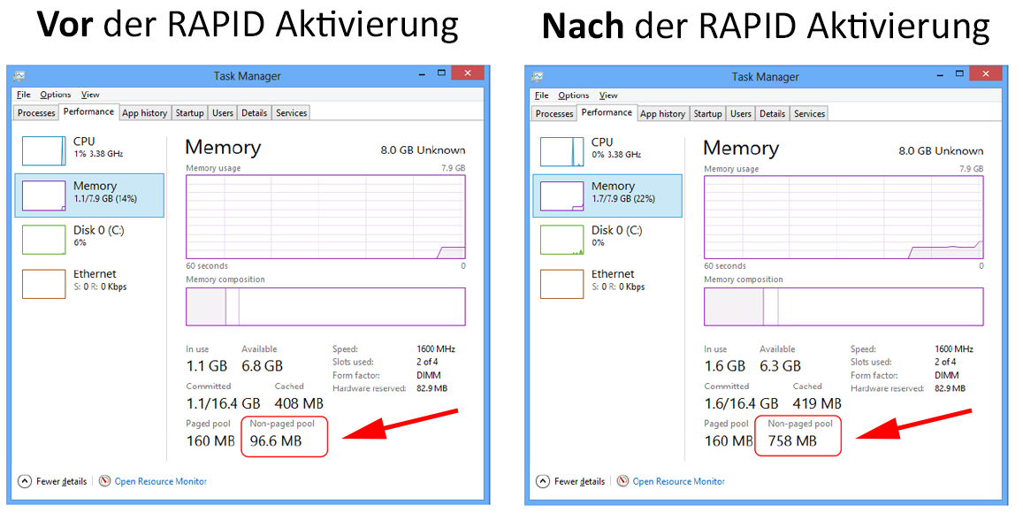Open the View menu in the Nach window
This screenshot has height=513, width=1023.
tap(608, 96)
